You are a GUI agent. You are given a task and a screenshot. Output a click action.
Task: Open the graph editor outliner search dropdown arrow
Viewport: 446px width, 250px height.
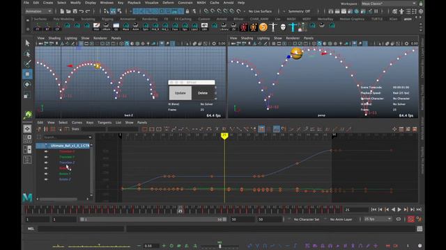tap(90, 137)
